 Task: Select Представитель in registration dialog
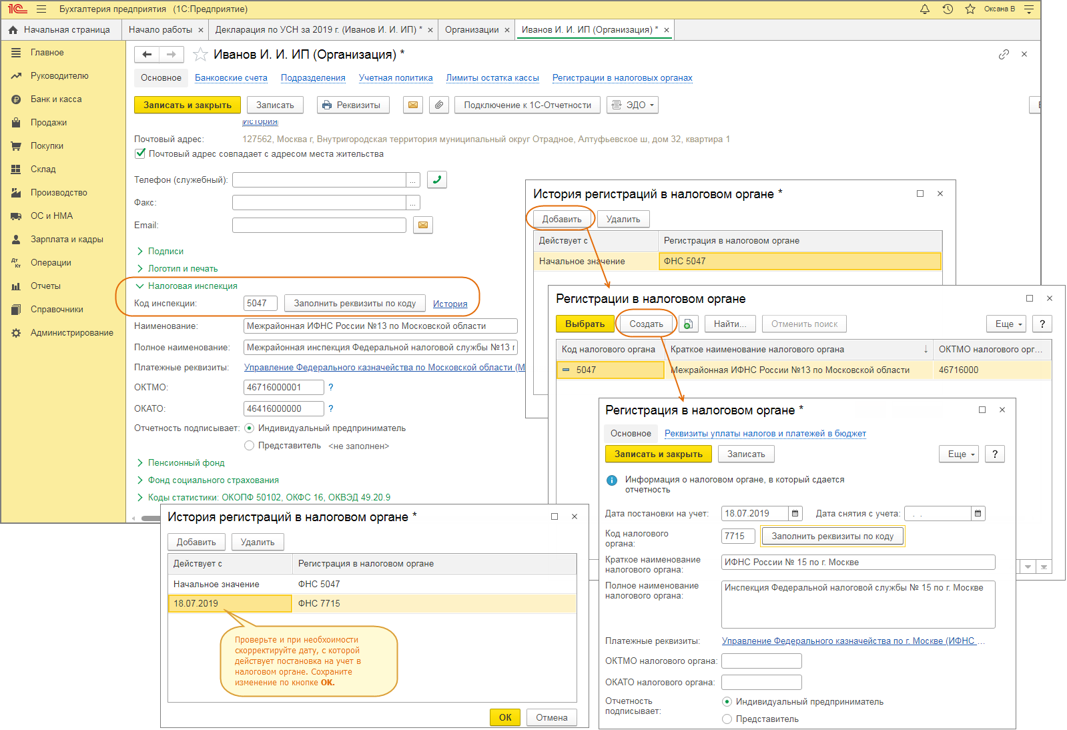click(x=727, y=719)
